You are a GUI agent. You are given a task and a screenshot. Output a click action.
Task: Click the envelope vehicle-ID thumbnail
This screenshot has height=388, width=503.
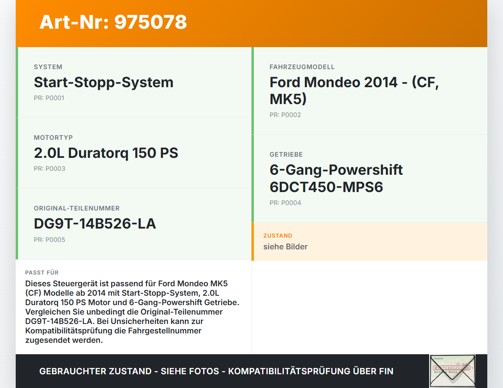point(452,371)
